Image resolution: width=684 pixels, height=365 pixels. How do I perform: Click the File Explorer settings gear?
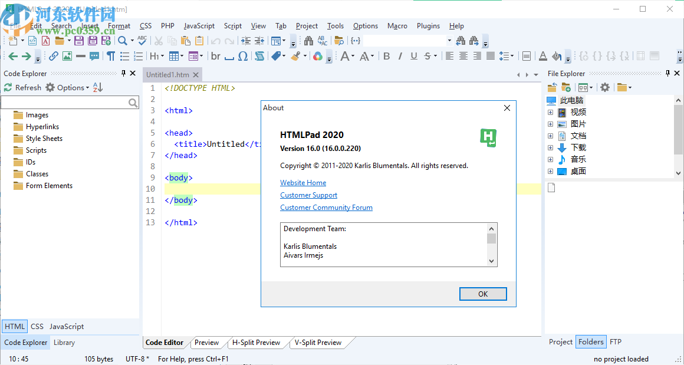[604, 87]
